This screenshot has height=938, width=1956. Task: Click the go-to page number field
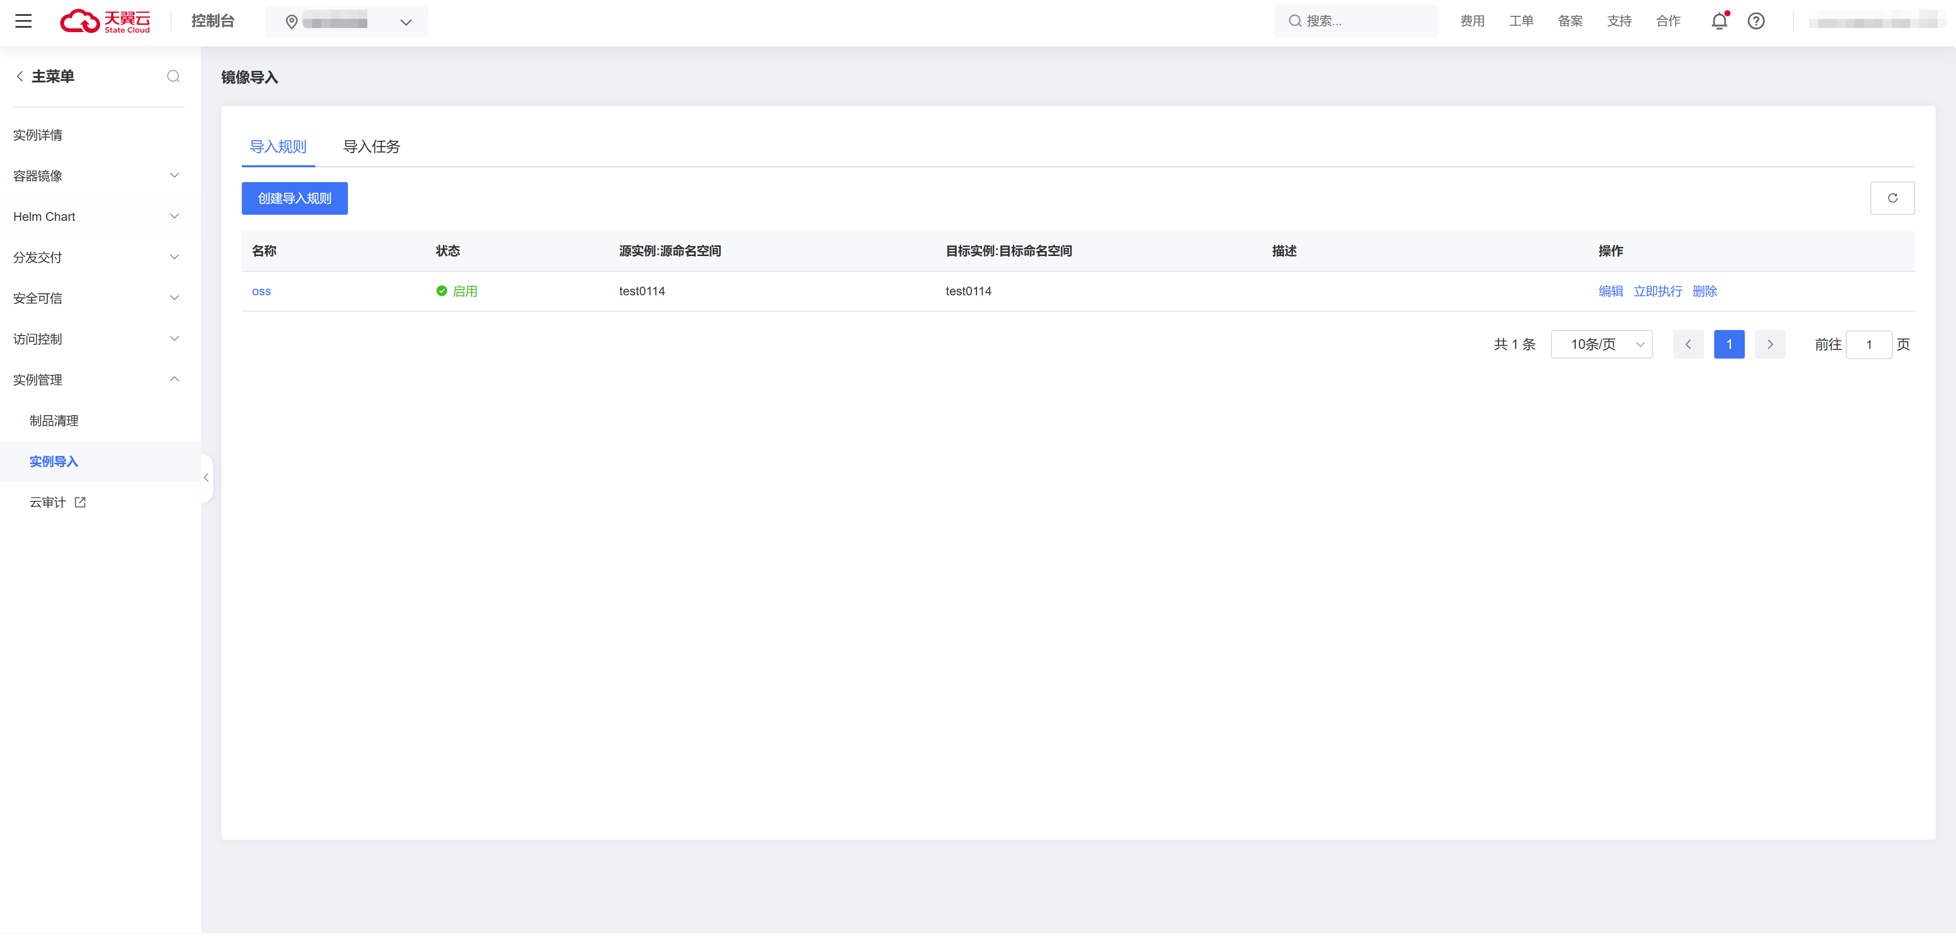1868,344
